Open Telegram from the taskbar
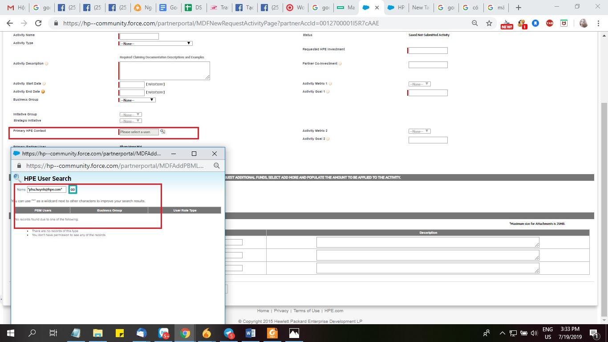Screen dimensions: 608x342 (229, 333)
